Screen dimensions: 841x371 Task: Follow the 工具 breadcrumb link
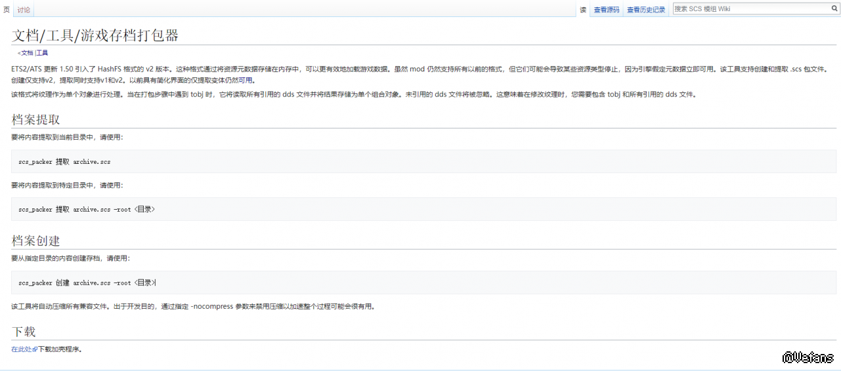coord(42,52)
